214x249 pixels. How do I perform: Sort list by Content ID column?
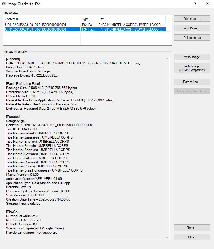tap(42, 19)
